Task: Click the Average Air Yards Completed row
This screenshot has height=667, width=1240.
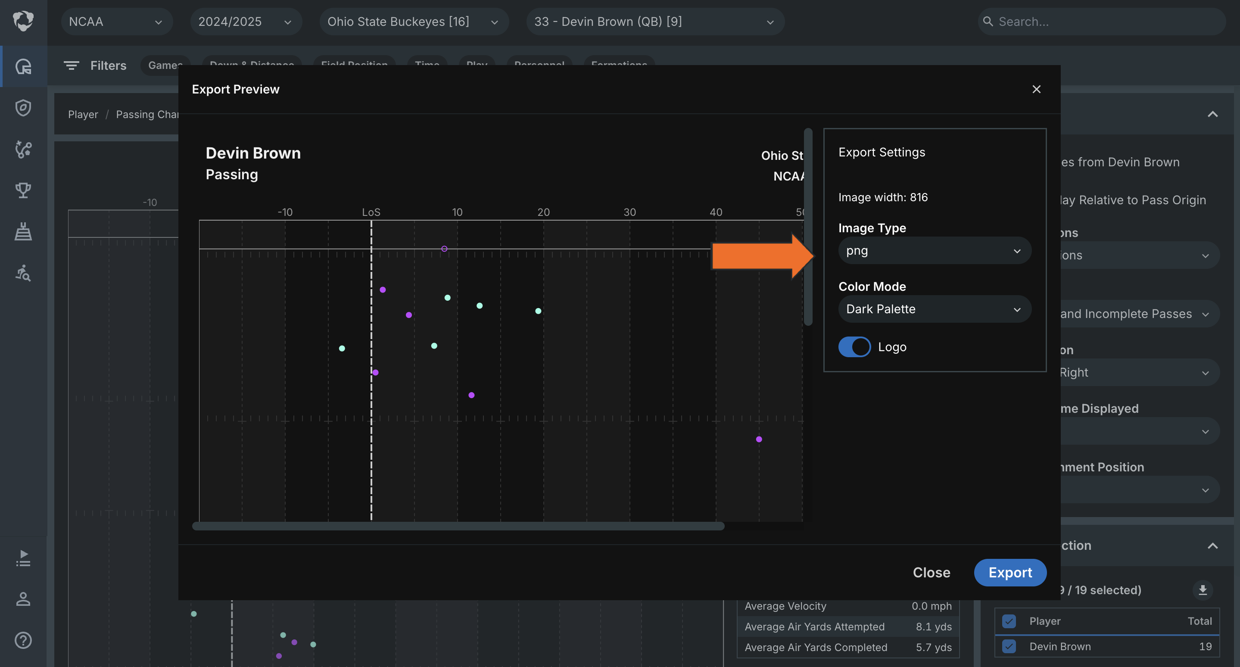Action: (847, 647)
